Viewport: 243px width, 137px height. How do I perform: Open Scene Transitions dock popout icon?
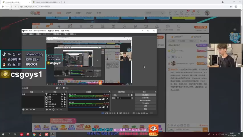132,92
